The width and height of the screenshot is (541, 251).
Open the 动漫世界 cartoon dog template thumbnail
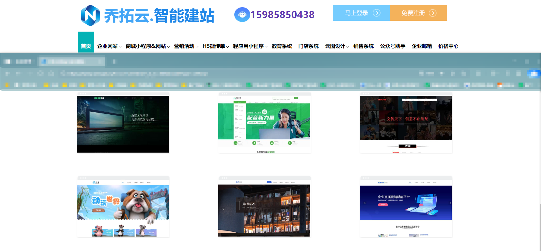coord(123,207)
